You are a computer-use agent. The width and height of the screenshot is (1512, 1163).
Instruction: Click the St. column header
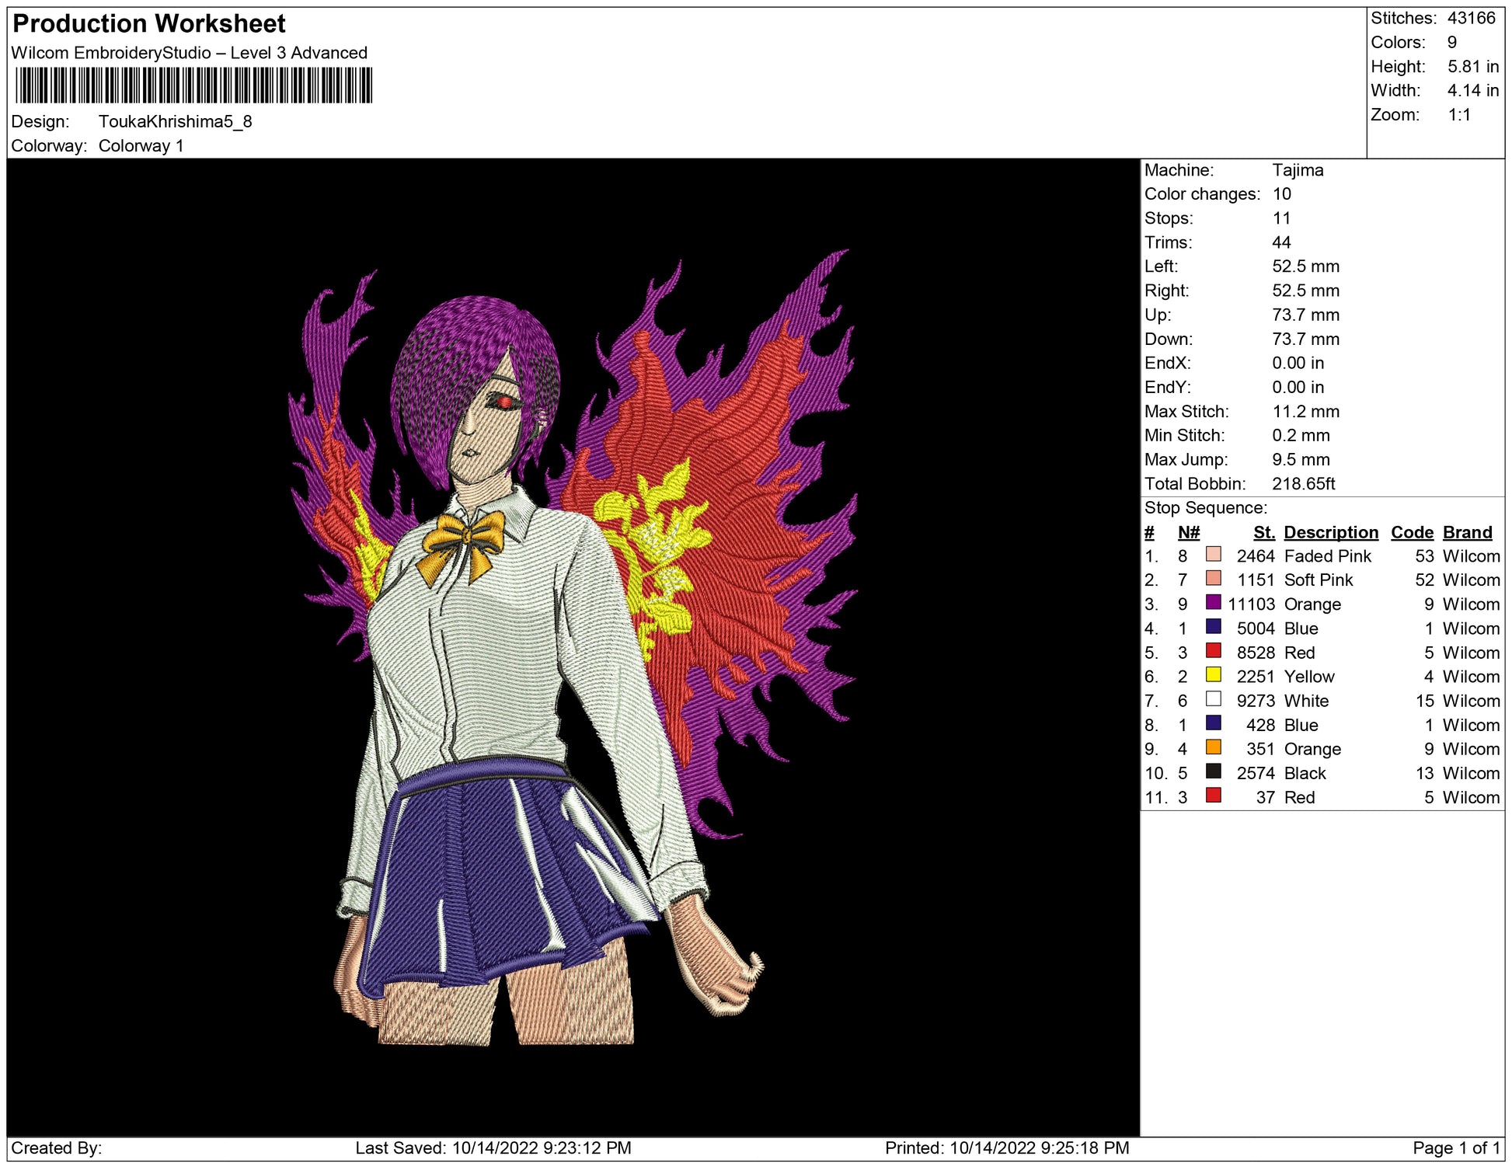click(x=1263, y=532)
